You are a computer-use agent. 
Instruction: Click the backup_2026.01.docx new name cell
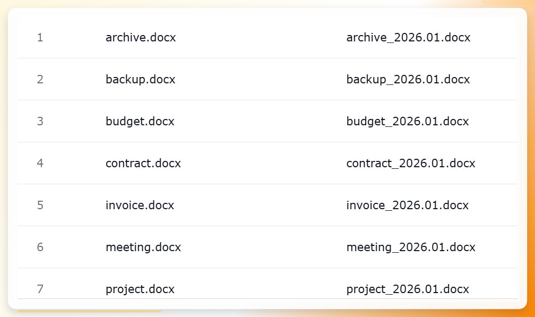click(408, 79)
